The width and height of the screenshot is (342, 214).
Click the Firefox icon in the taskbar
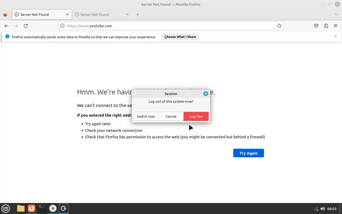point(32,208)
